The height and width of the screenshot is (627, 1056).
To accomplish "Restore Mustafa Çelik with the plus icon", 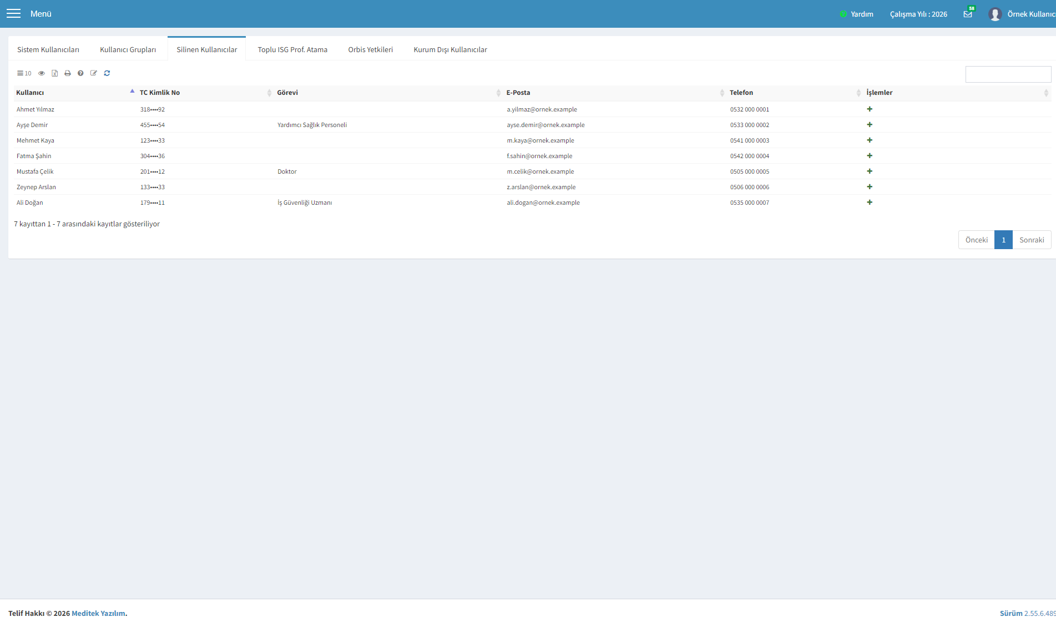I will (870, 171).
